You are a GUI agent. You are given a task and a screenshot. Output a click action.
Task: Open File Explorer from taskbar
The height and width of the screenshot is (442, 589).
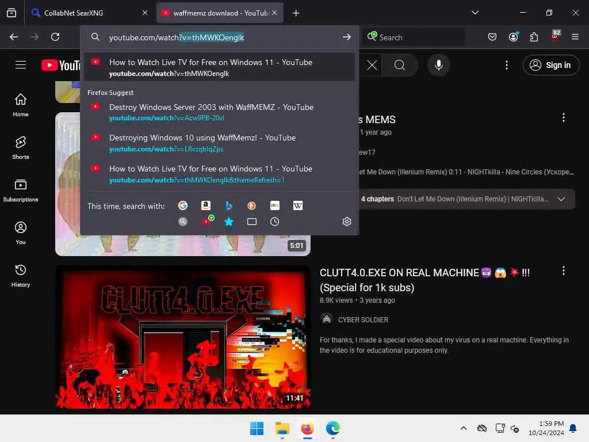click(x=282, y=428)
